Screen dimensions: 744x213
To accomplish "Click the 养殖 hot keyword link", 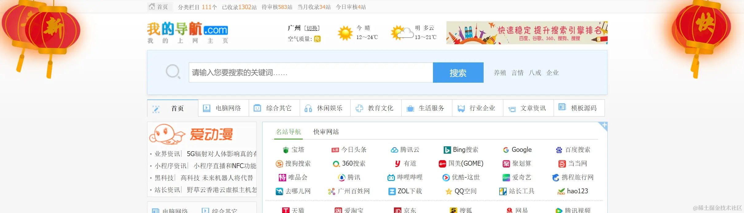I will 500,73.
